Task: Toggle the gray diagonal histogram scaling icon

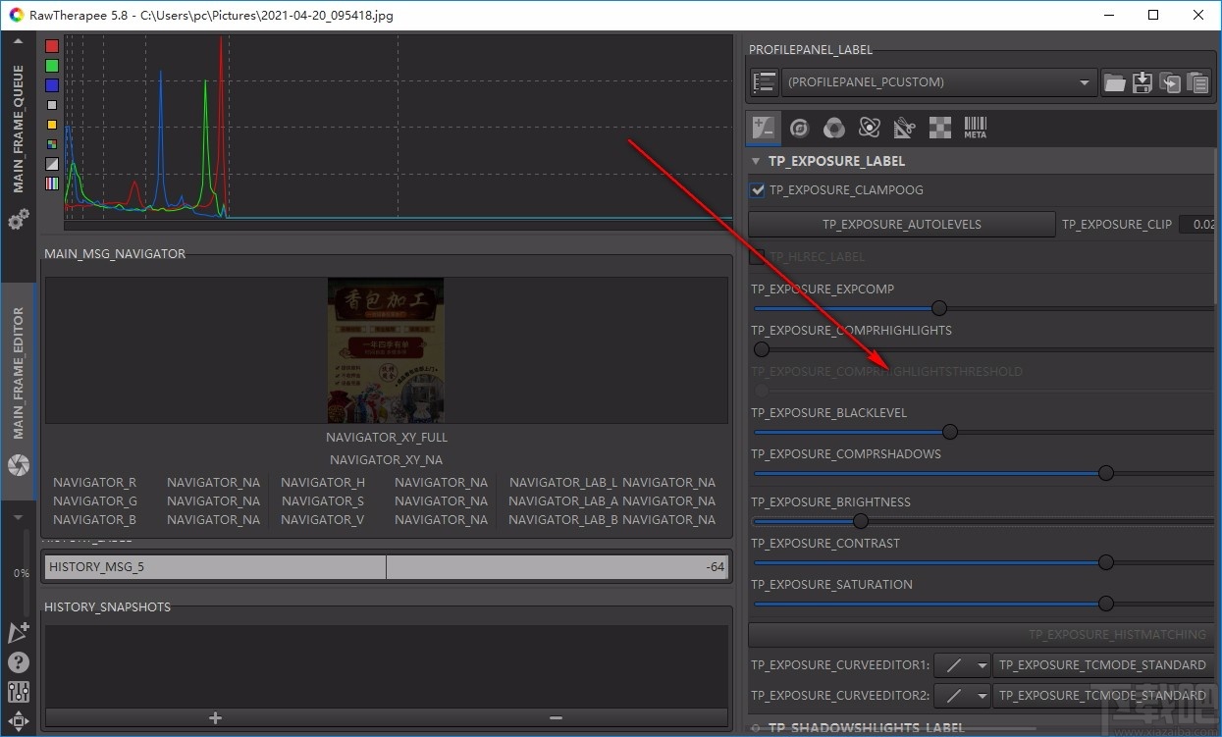Action: point(52,164)
